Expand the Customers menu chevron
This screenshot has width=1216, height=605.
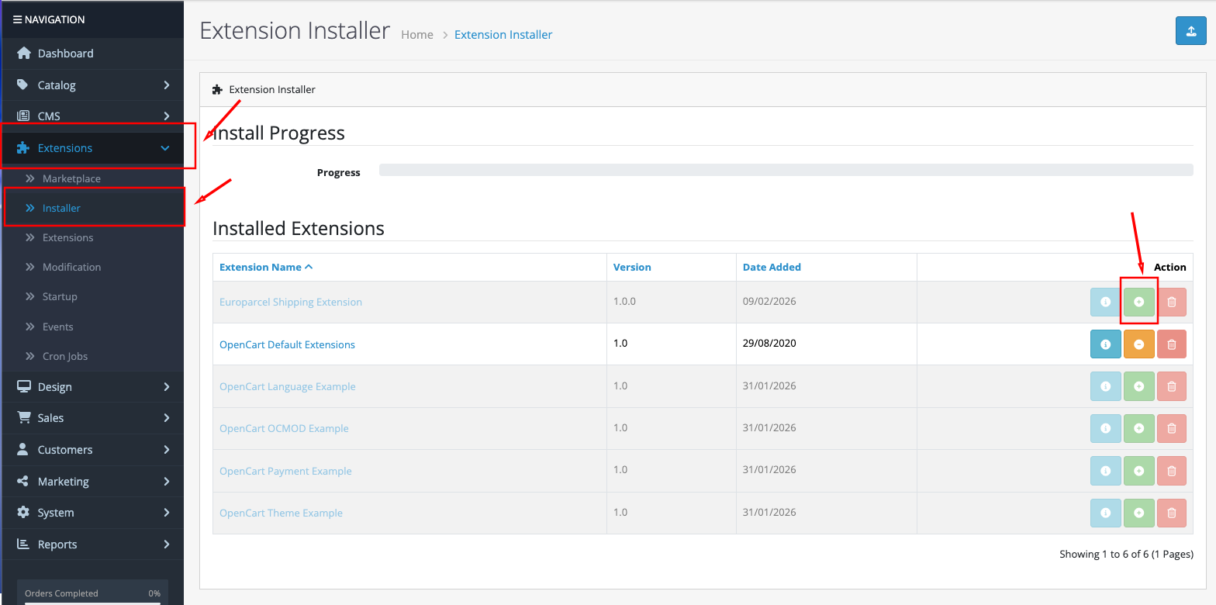(x=166, y=449)
